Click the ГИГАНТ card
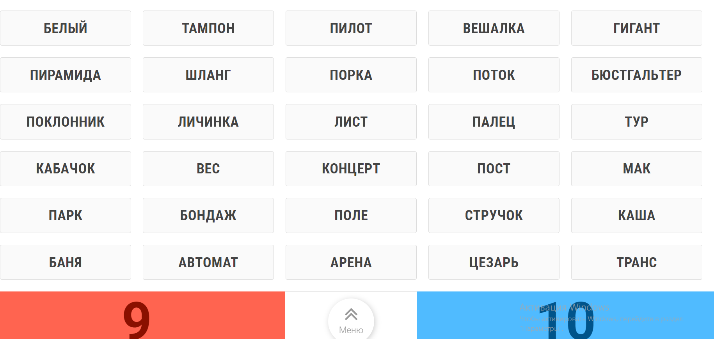 click(x=637, y=28)
